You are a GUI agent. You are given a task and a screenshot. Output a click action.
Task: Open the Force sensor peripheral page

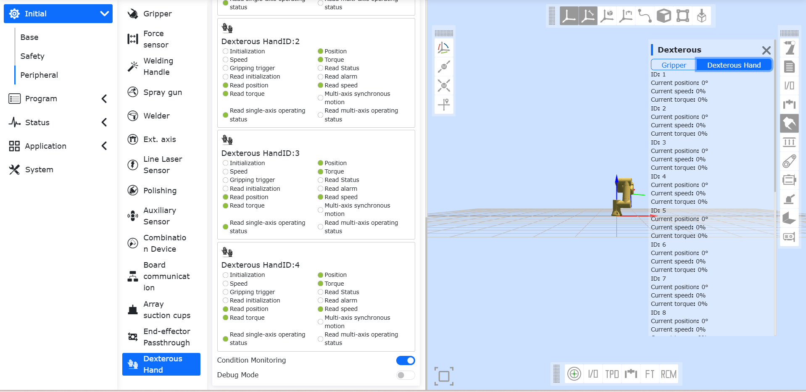coord(161,39)
